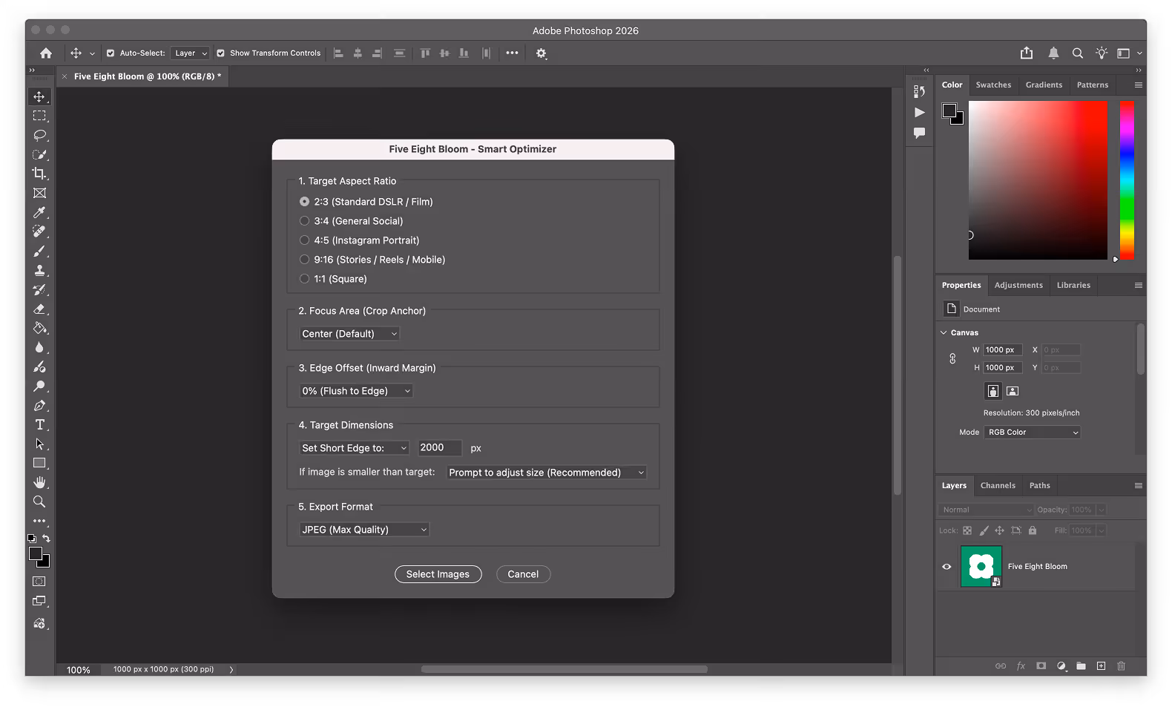Toggle the Auto-Select checkbox
The image size is (1172, 707).
pos(111,53)
